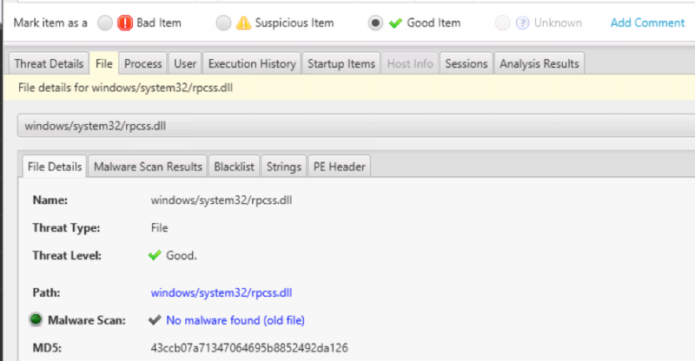This screenshot has width=695, height=361.
Task: Click No malware found (old file) link
Action: point(235,320)
